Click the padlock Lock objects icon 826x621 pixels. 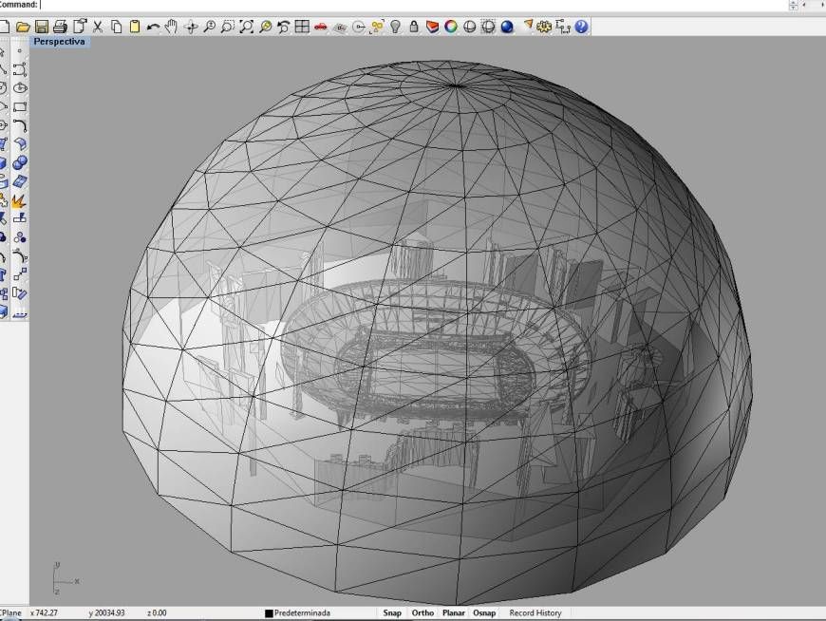[414, 27]
